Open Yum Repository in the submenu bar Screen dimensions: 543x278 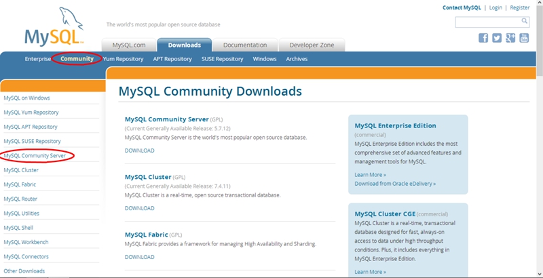point(123,59)
